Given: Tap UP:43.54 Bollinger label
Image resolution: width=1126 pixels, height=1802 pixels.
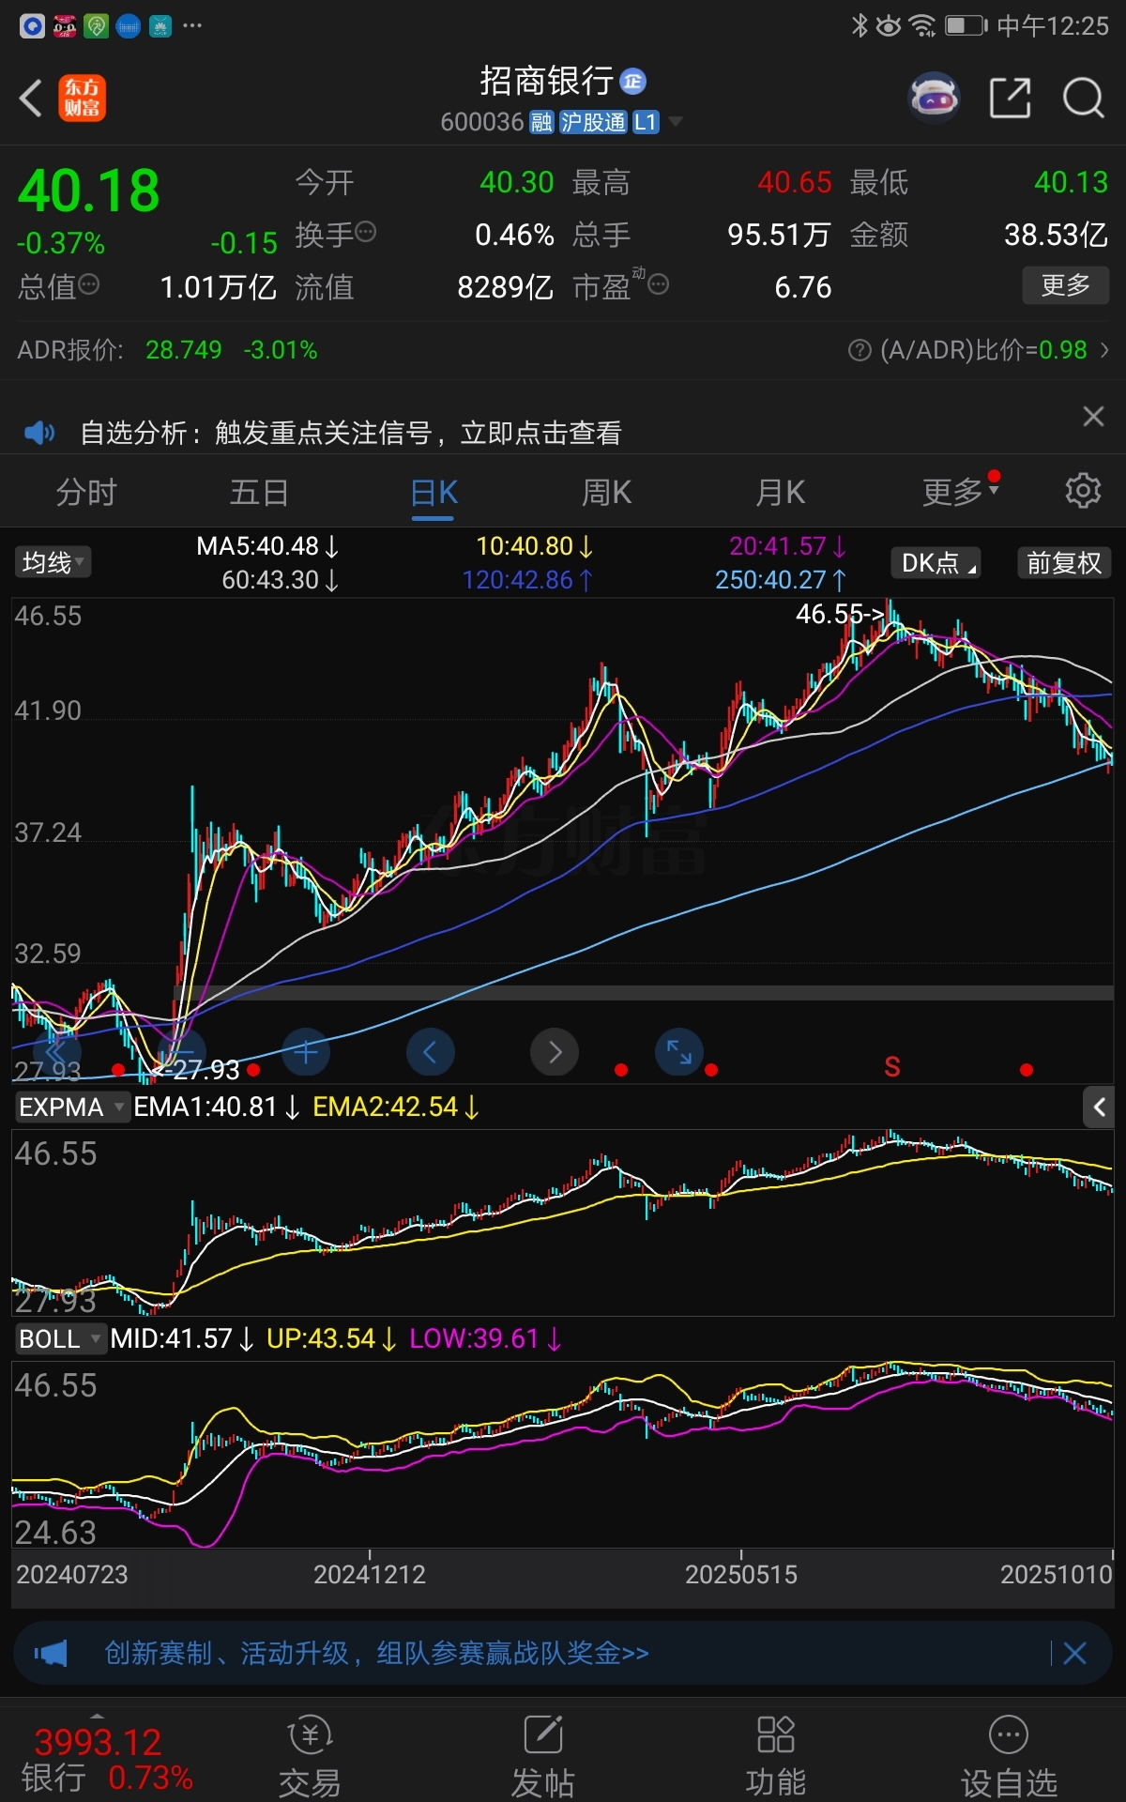Looking at the screenshot, I should (331, 1338).
